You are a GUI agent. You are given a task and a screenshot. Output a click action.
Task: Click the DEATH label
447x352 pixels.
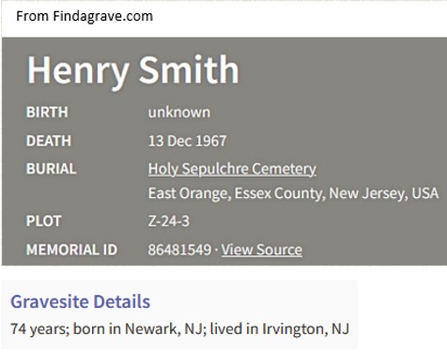click(49, 141)
